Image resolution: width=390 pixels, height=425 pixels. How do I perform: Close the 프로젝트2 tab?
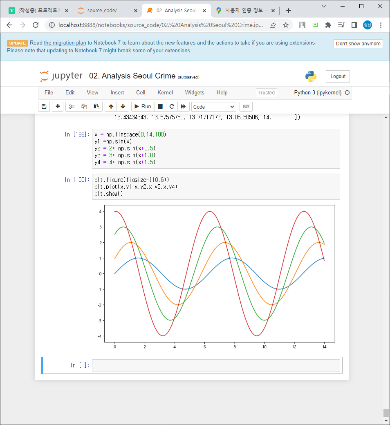click(67, 11)
